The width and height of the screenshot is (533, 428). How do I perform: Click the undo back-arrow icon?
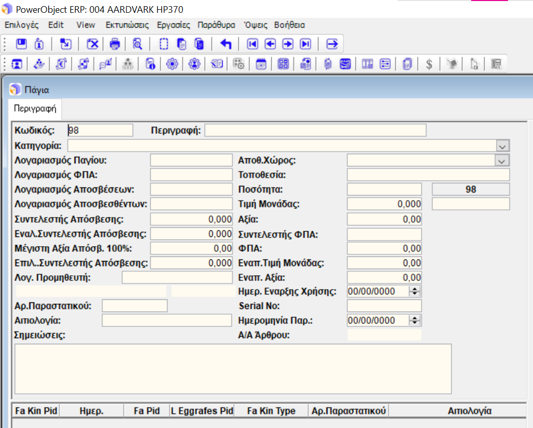click(226, 44)
